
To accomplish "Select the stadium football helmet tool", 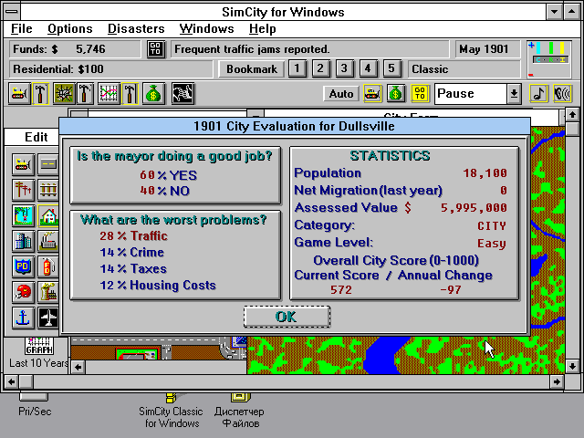I will (23, 292).
